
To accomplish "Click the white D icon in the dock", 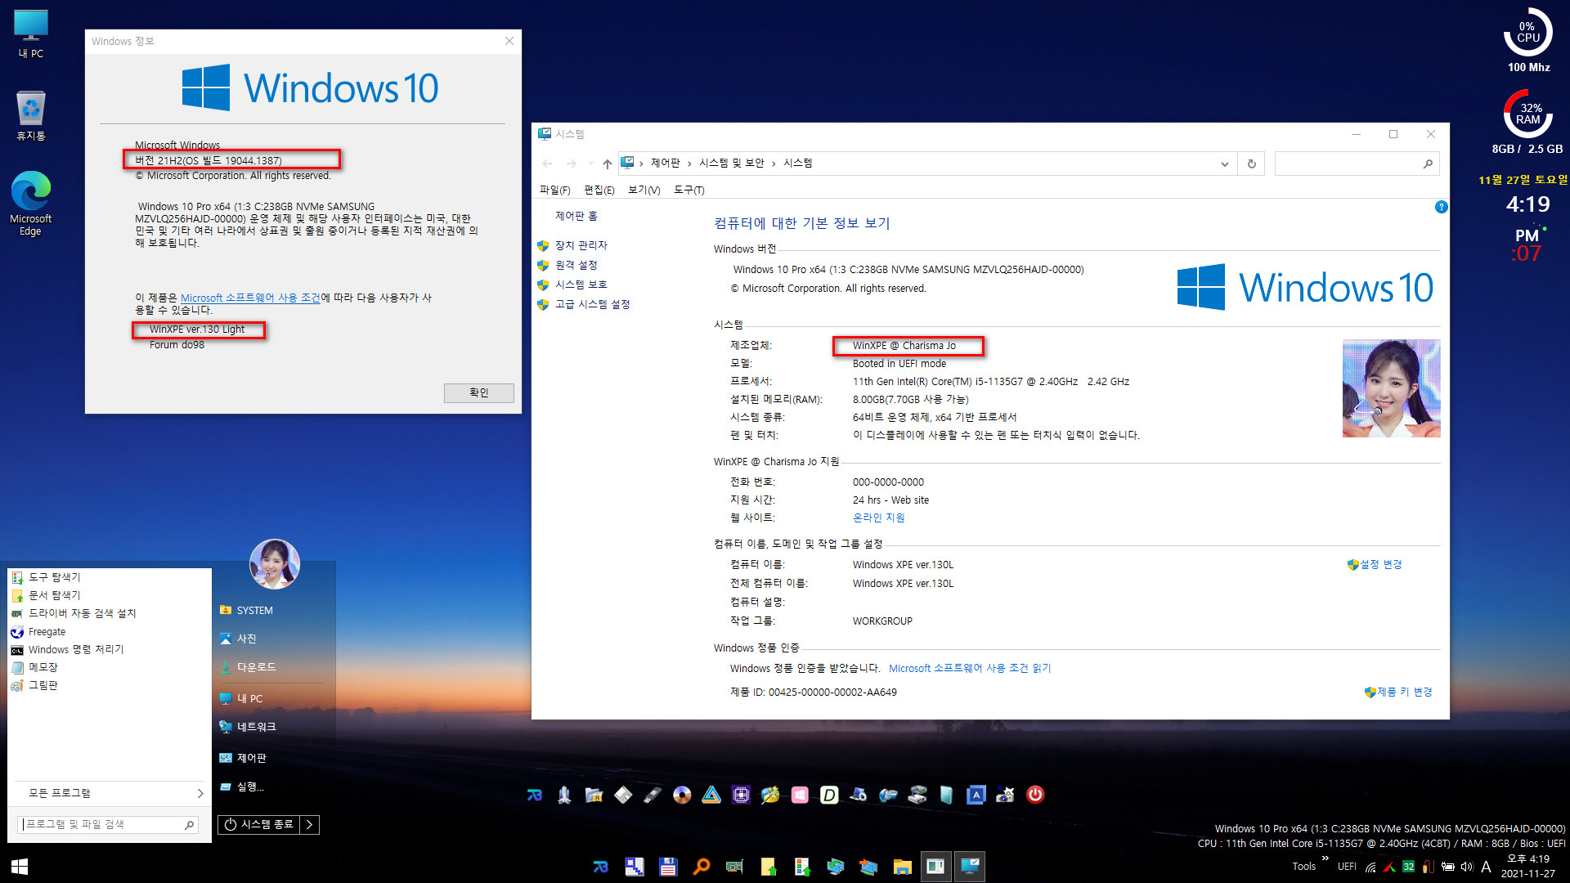I will [829, 795].
